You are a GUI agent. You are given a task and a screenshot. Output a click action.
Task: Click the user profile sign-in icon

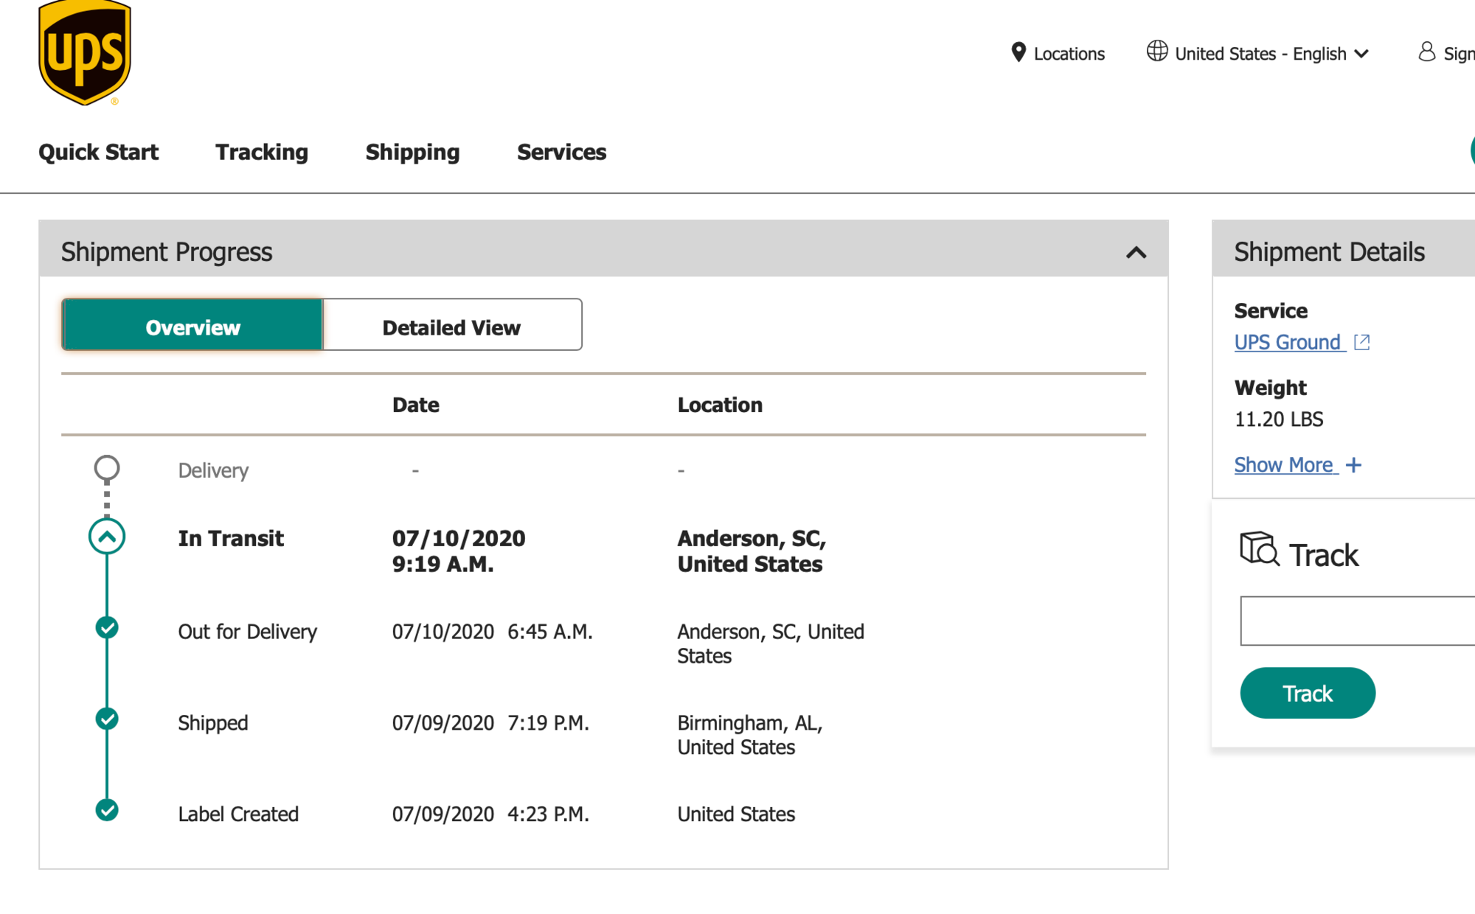(x=1427, y=52)
